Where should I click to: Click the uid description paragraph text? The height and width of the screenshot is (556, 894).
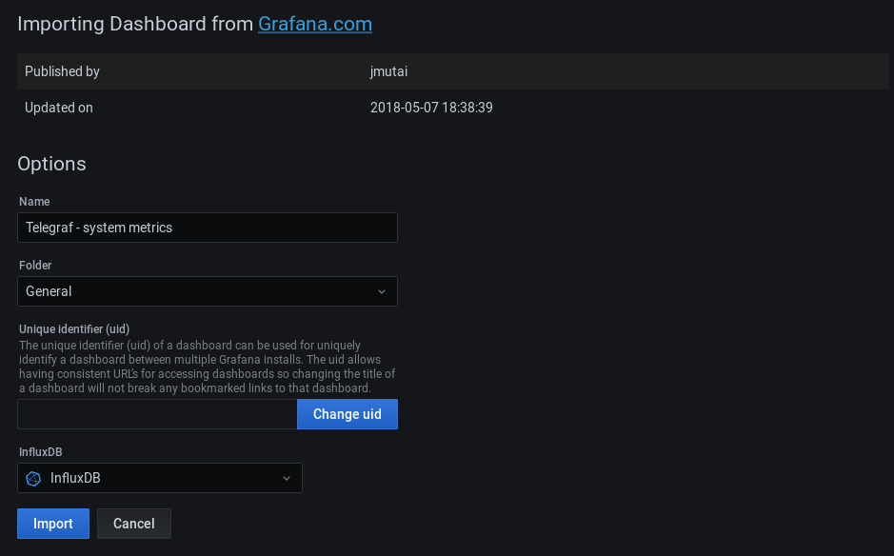coord(207,367)
